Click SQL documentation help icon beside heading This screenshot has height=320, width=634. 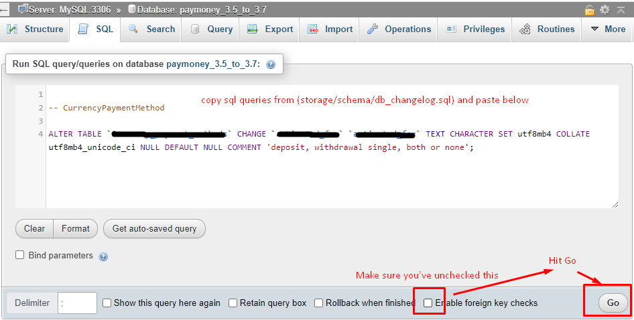pyautogui.click(x=271, y=65)
